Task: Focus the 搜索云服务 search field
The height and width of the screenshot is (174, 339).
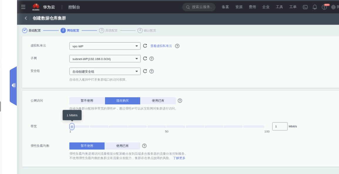Action: [199, 7]
